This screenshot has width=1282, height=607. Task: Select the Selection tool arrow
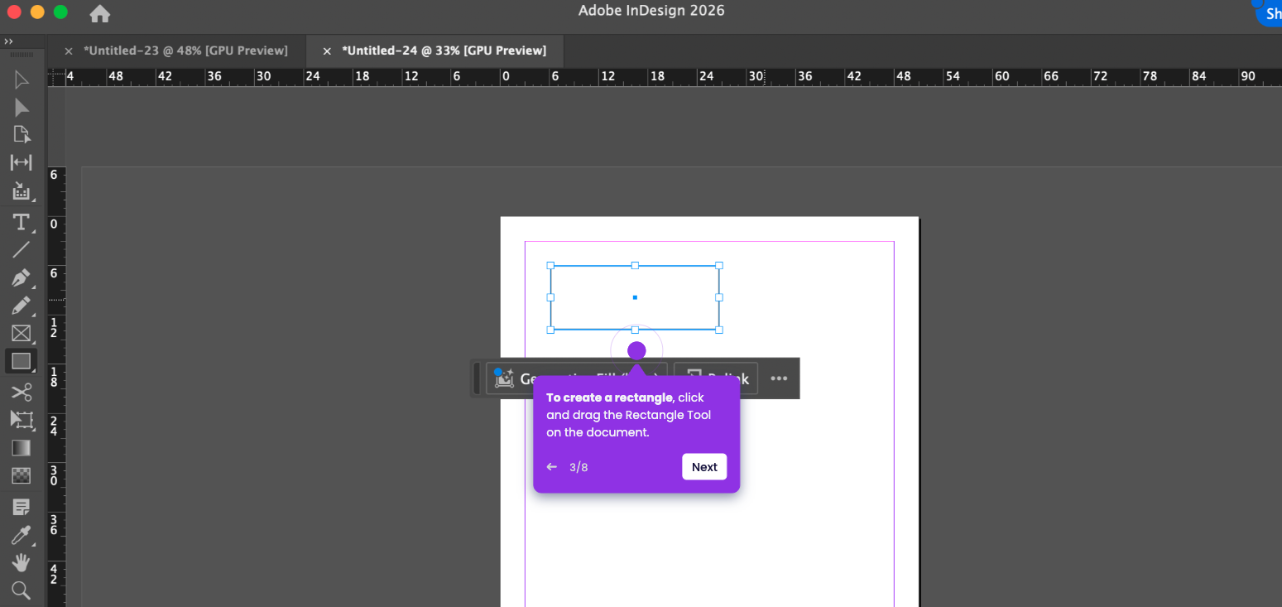22,79
